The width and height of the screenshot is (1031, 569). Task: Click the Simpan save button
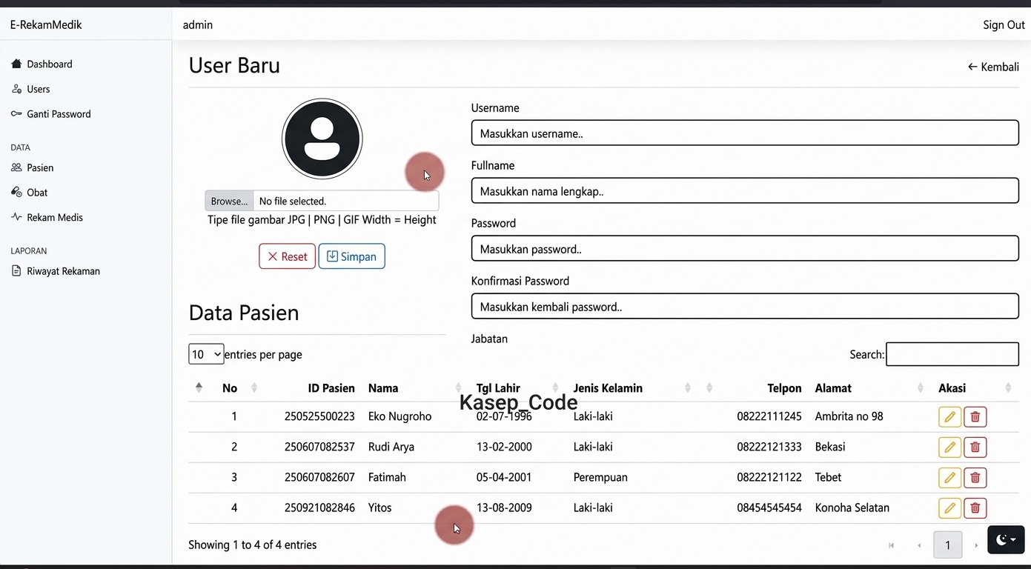[351, 256]
